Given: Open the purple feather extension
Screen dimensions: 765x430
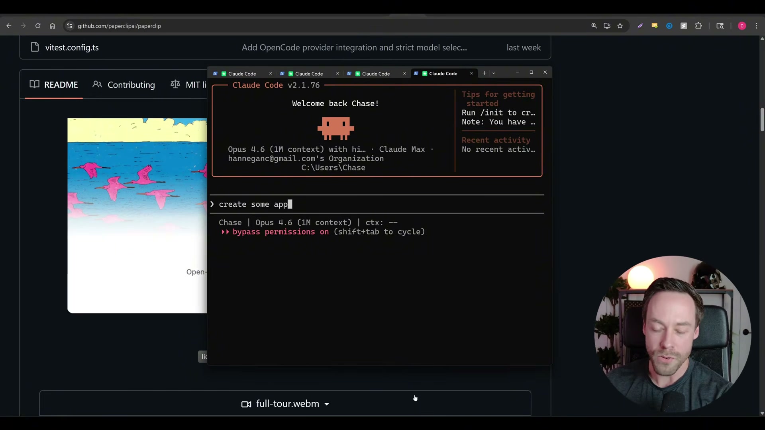Looking at the screenshot, I should [x=640, y=26].
